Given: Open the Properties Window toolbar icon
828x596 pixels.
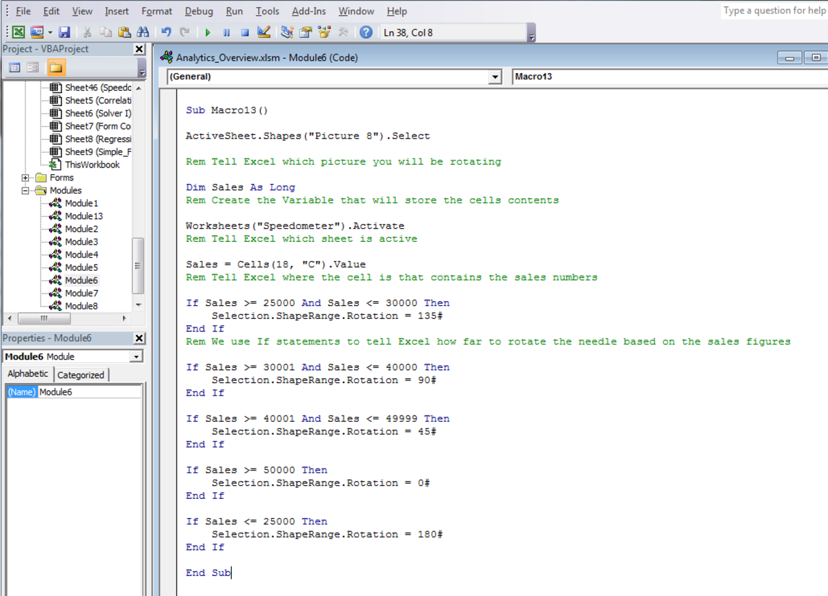Looking at the screenshot, I should [x=306, y=32].
